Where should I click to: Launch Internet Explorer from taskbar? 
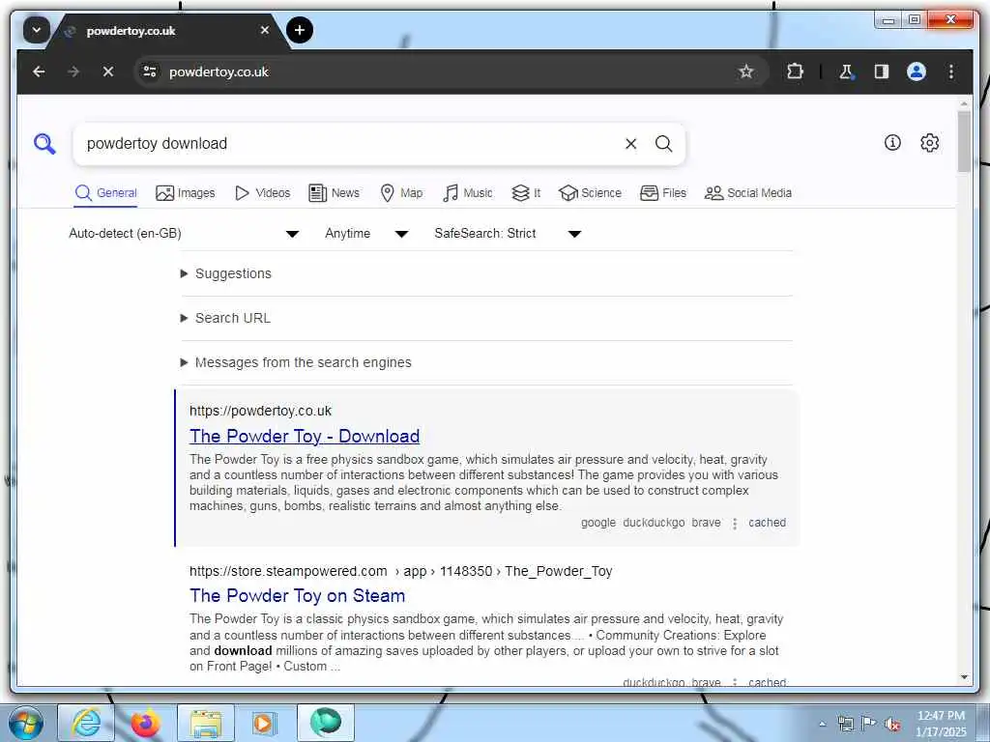pos(86,723)
